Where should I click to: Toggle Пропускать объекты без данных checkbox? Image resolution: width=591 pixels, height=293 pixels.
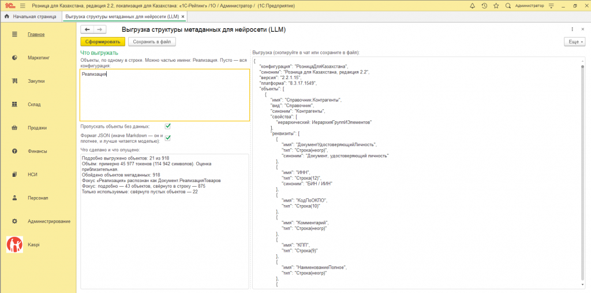[x=168, y=126]
